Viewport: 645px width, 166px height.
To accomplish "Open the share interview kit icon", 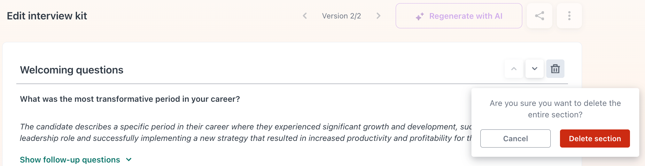I will 540,16.
